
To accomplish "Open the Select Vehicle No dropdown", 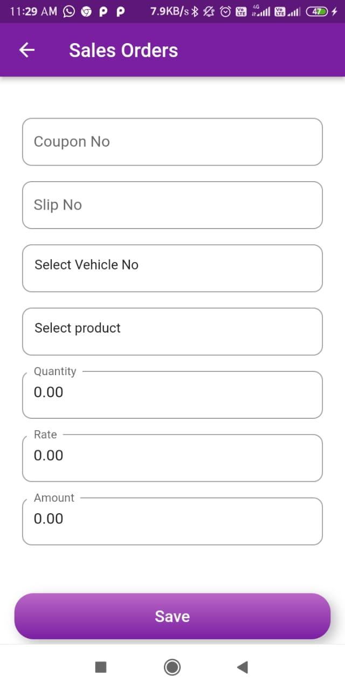I will (x=172, y=268).
